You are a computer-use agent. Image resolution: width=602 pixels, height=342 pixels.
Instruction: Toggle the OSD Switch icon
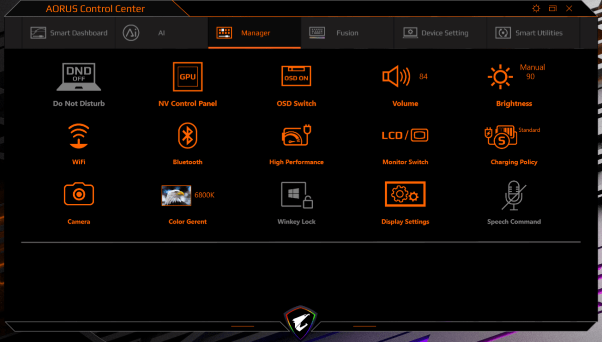(x=296, y=77)
